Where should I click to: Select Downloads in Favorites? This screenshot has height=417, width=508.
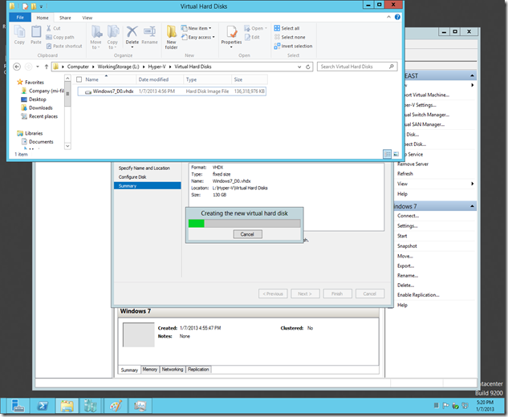pos(40,107)
